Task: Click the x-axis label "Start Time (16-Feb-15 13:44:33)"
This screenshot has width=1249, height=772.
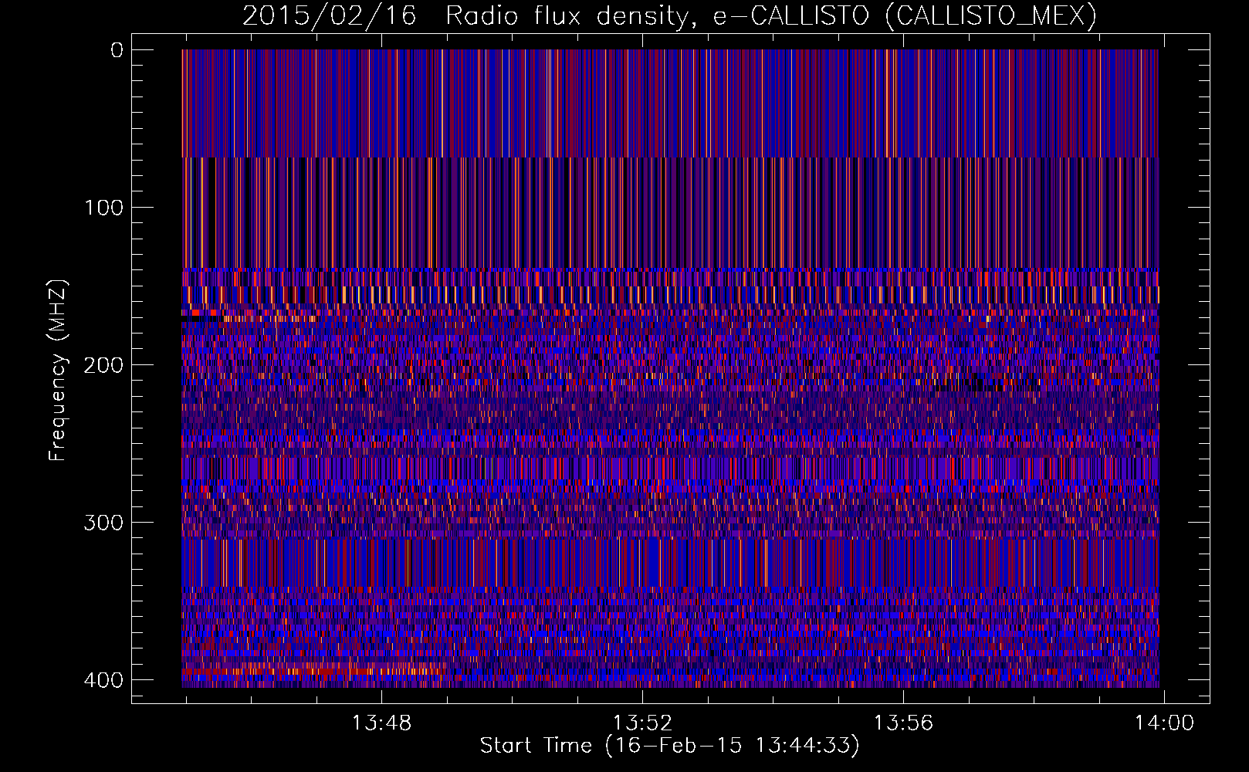Action: tap(669, 746)
